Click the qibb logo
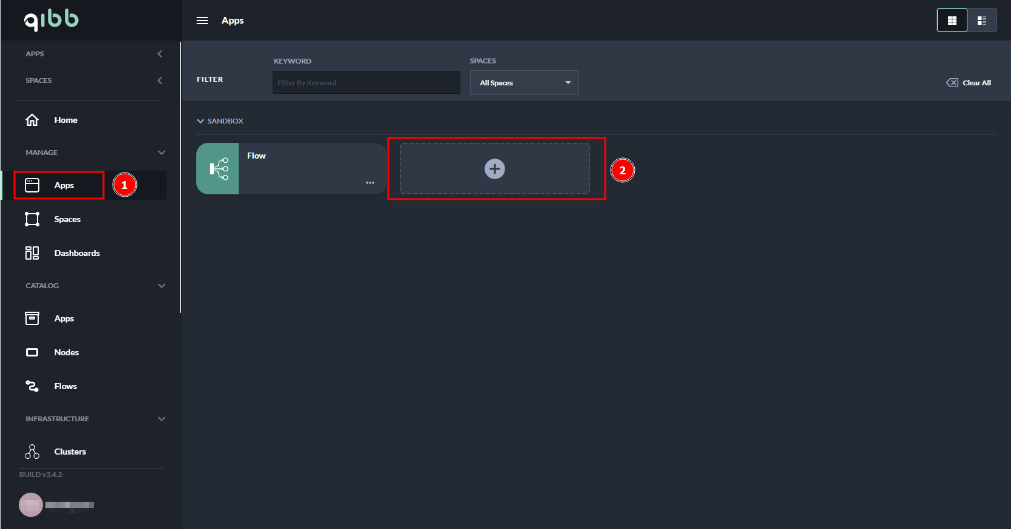The height and width of the screenshot is (529, 1011). click(x=51, y=20)
